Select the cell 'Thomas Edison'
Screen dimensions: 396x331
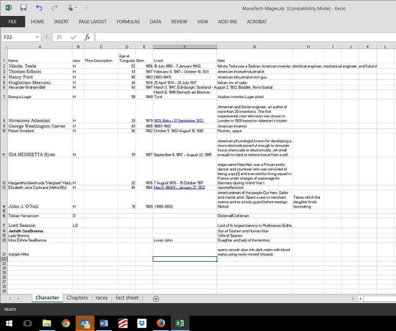tap(40, 72)
